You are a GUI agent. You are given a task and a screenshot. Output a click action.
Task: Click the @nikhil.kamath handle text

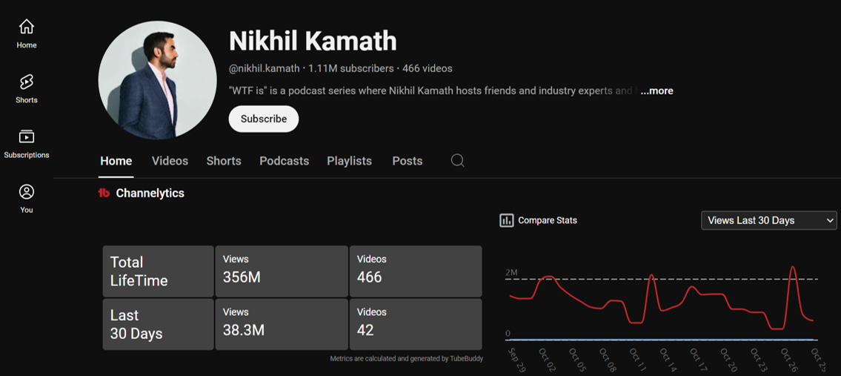(265, 69)
